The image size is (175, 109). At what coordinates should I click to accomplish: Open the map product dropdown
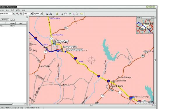(14, 14)
